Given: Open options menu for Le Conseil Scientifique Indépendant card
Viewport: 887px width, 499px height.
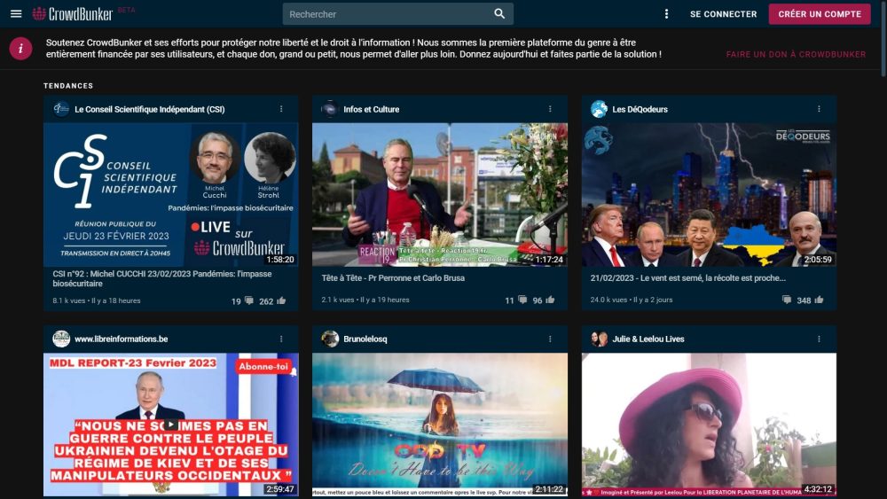Looking at the screenshot, I should [x=281, y=109].
